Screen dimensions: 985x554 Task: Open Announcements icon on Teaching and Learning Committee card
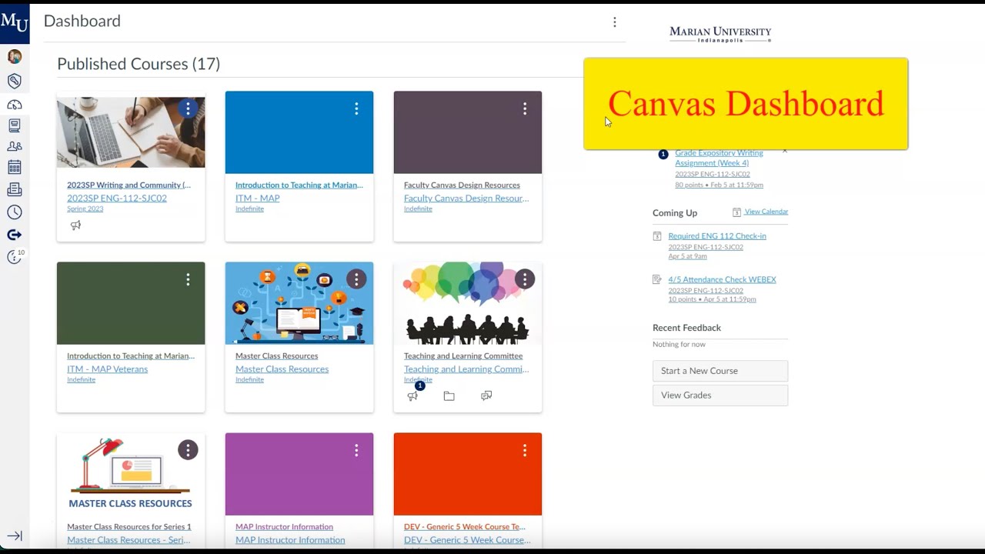(412, 396)
